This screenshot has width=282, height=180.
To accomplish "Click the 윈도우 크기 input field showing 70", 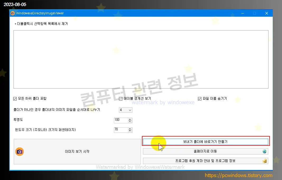I will 121,130.
